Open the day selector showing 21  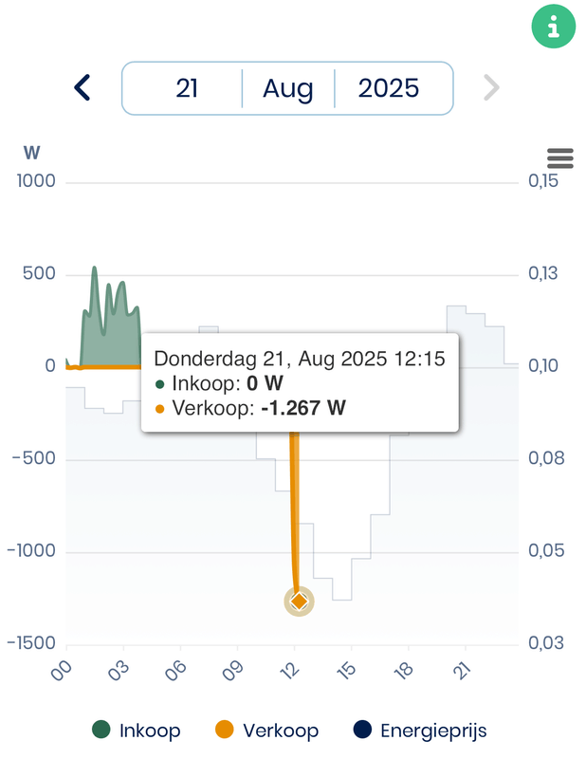(187, 88)
